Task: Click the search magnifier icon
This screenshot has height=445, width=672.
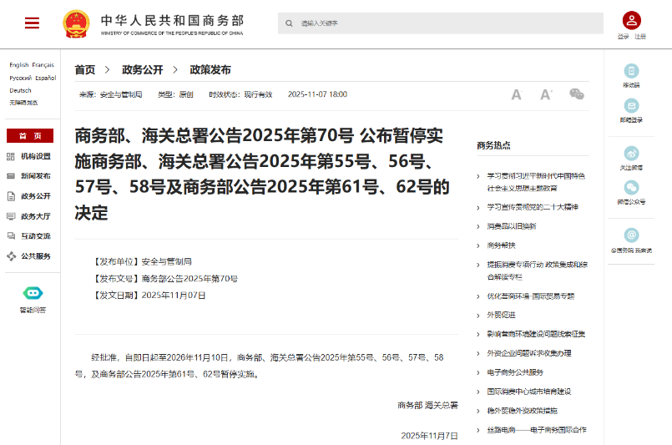Action: pos(289,23)
